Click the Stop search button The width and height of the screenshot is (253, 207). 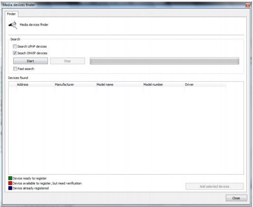67,61
